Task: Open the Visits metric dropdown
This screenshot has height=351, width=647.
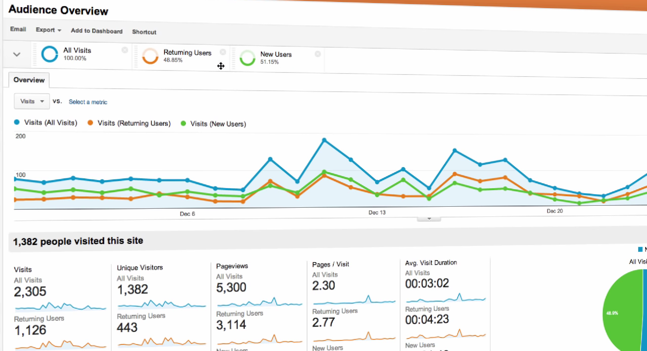Action: tap(32, 101)
